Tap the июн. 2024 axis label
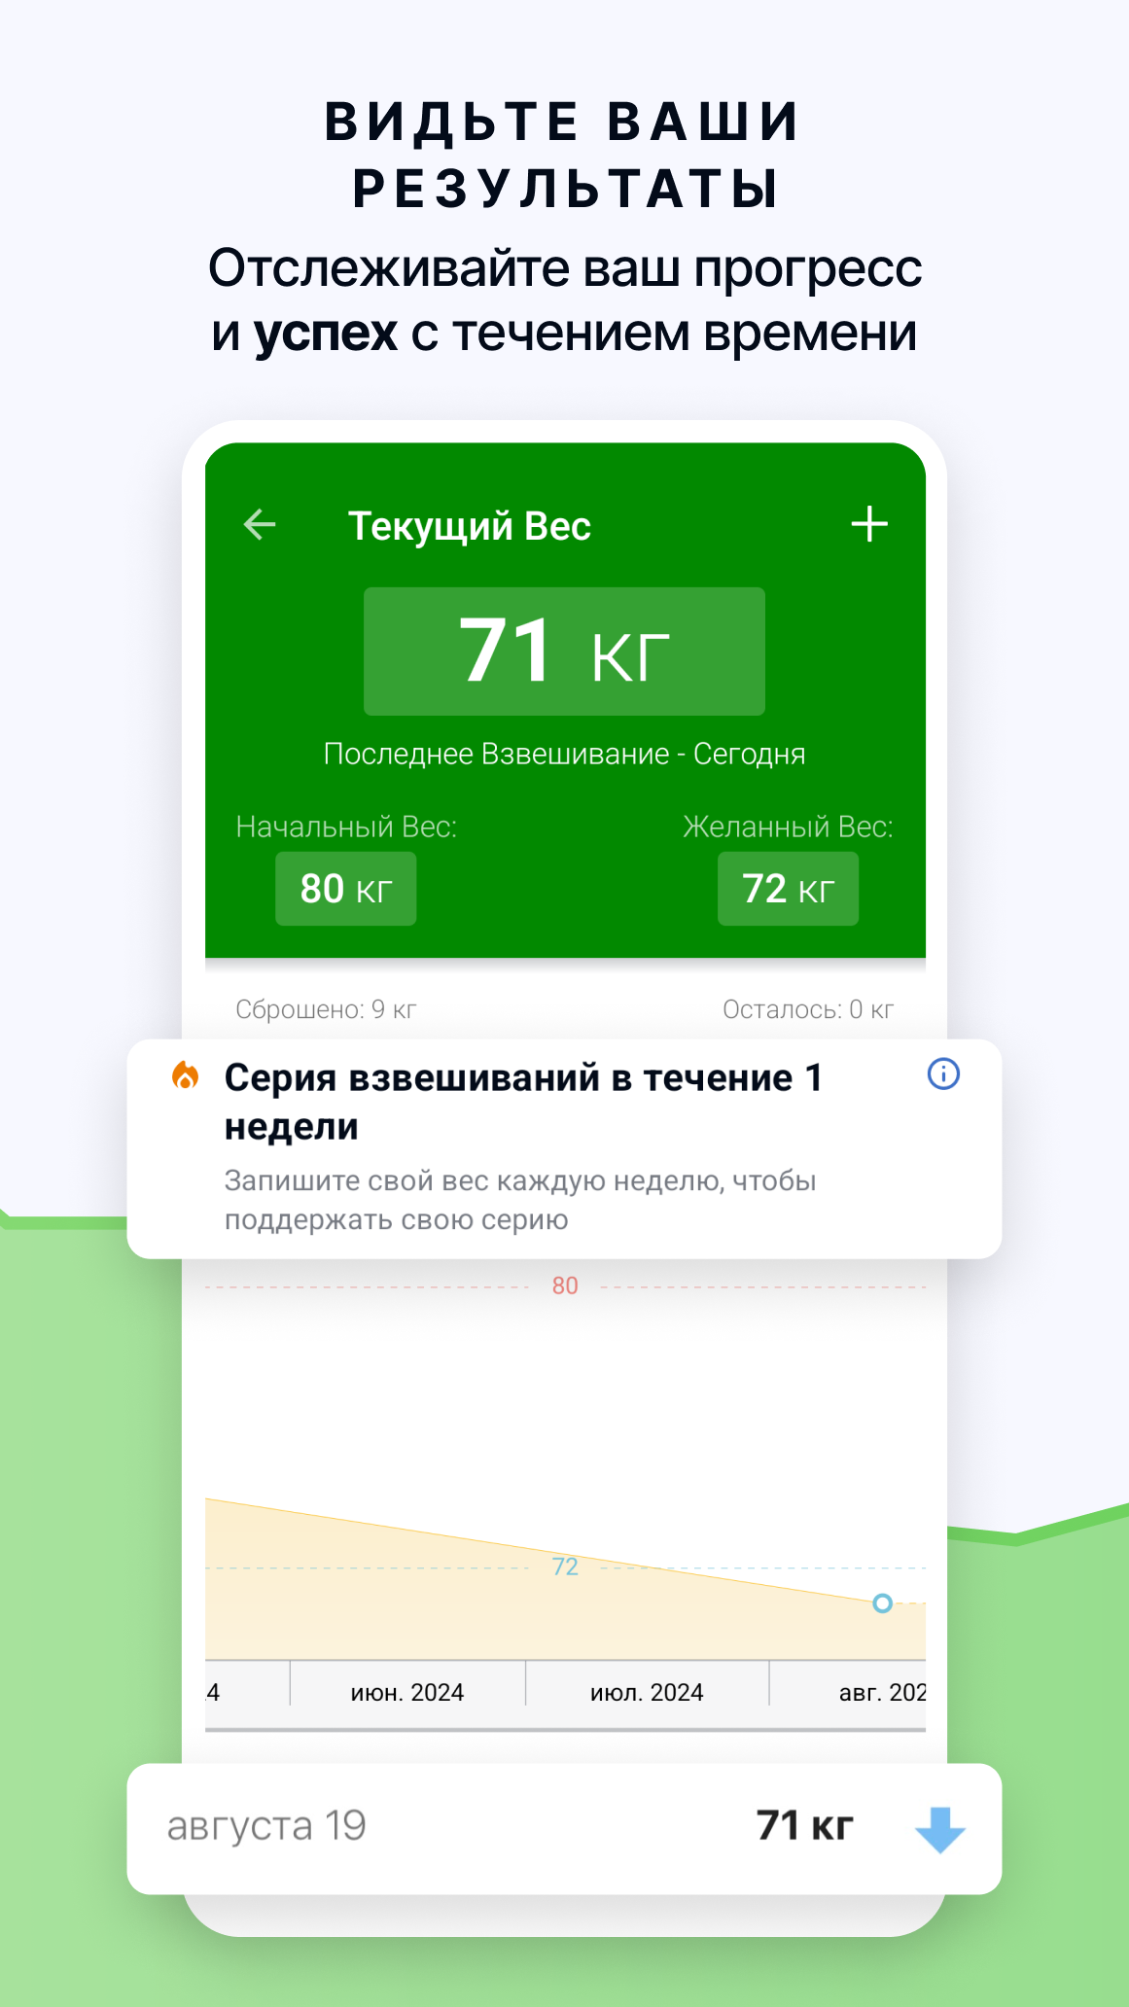Screen dimensions: 1129x2007 406,1693
